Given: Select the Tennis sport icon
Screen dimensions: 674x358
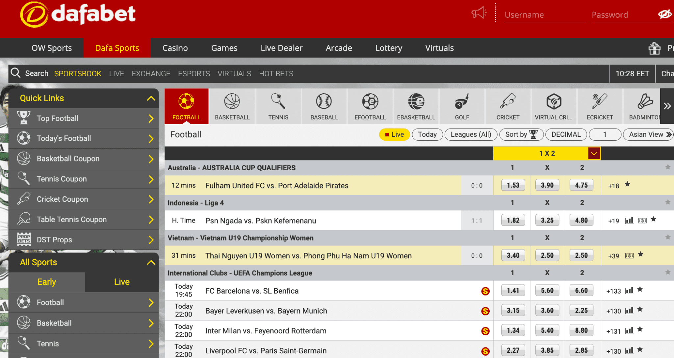Looking at the screenshot, I should point(278,106).
